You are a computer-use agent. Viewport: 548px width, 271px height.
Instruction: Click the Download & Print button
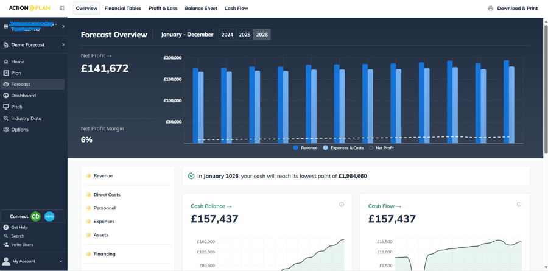[x=513, y=9]
